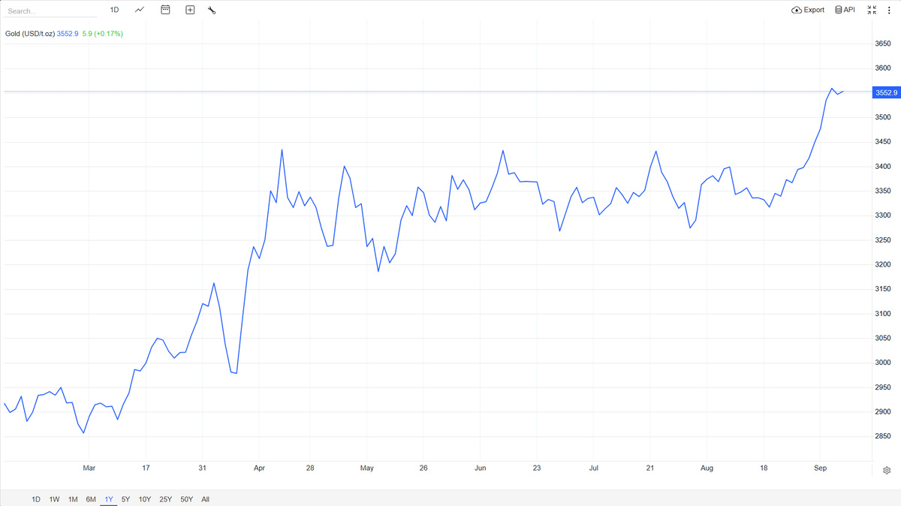This screenshot has height=506, width=901.
Task: Select the All time range tab
Action: click(x=206, y=499)
